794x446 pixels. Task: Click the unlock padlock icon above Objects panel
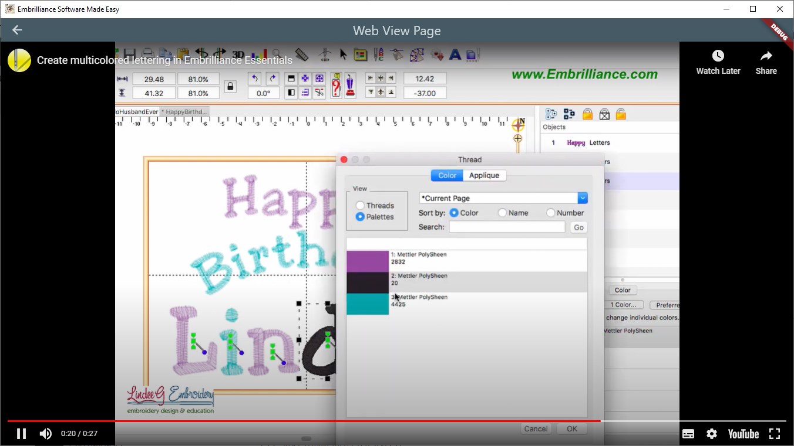[x=621, y=114]
